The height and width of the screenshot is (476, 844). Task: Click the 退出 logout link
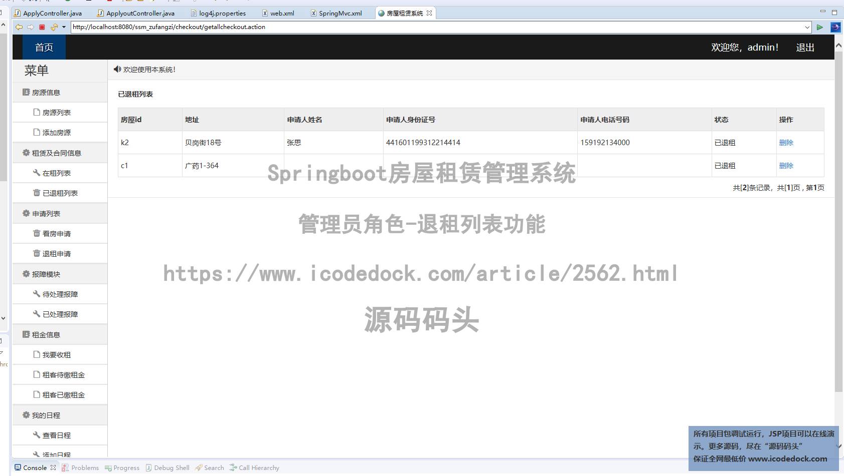point(805,48)
